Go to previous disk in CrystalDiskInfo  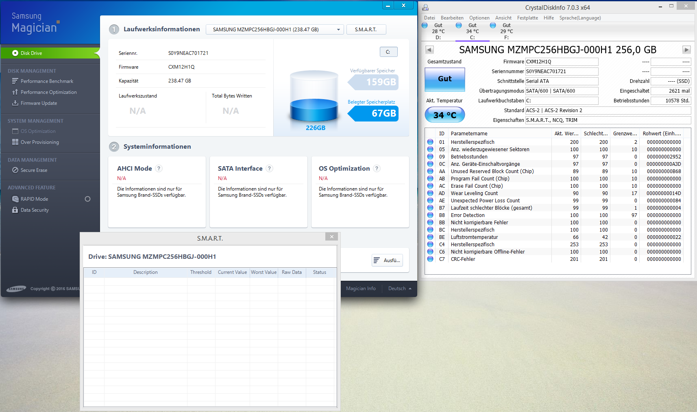point(429,50)
